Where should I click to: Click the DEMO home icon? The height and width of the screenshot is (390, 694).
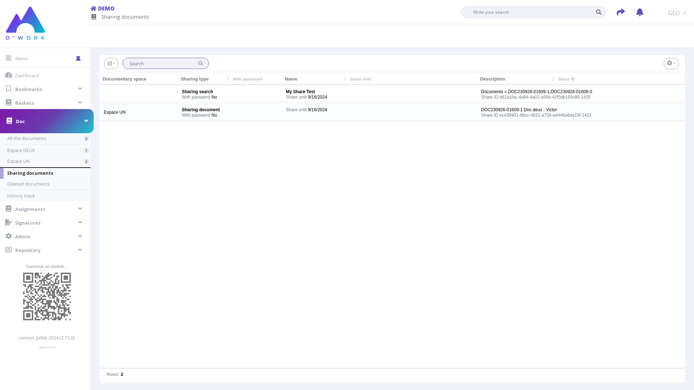[x=93, y=9]
